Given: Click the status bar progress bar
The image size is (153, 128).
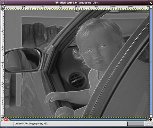Looking at the screenshot, I should click(x=136, y=124).
